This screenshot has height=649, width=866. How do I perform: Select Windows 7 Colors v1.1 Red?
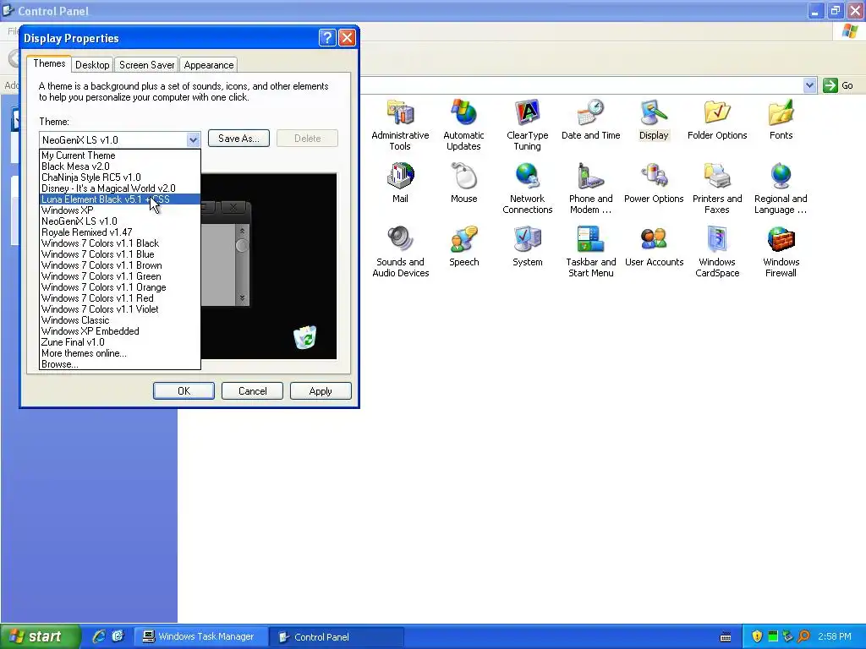(x=120, y=298)
